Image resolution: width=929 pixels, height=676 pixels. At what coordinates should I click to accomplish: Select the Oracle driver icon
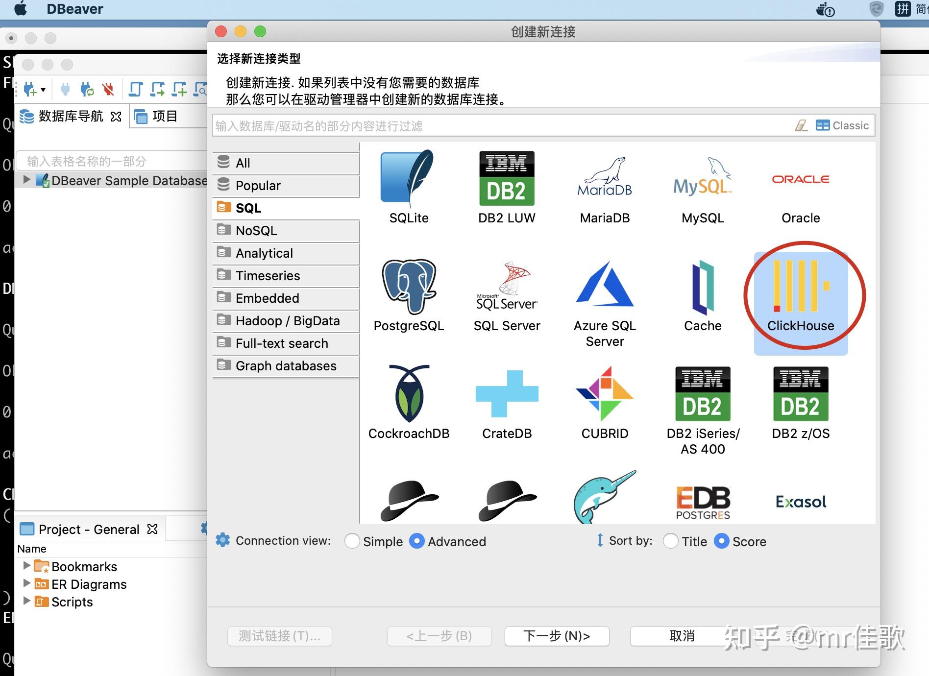click(x=801, y=179)
